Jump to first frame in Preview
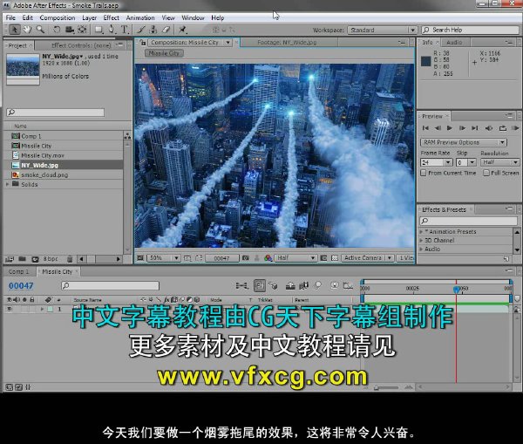The height and width of the screenshot is (444, 523). click(425, 128)
